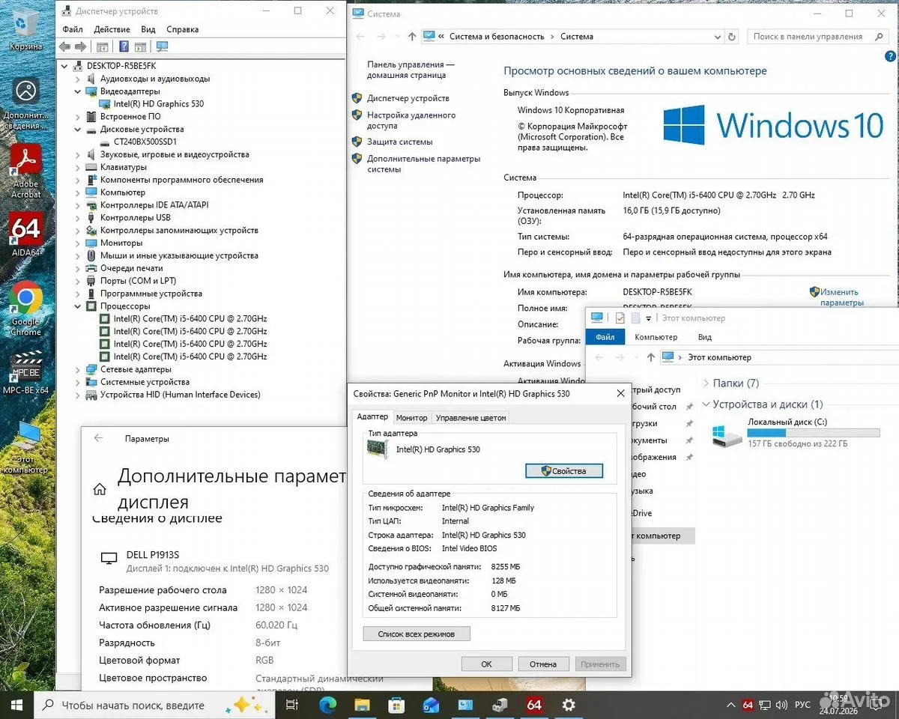This screenshot has height=719, width=899.
Task: Click Device Manager toolbar back arrow
Action: 65,46
